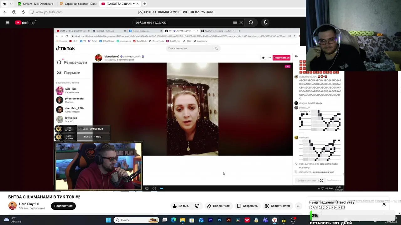Image resolution: width=401 pixels, height=225 pixels.
Task: Open Hard Play 2.0 channel avatar
Action: coord(13,206)
